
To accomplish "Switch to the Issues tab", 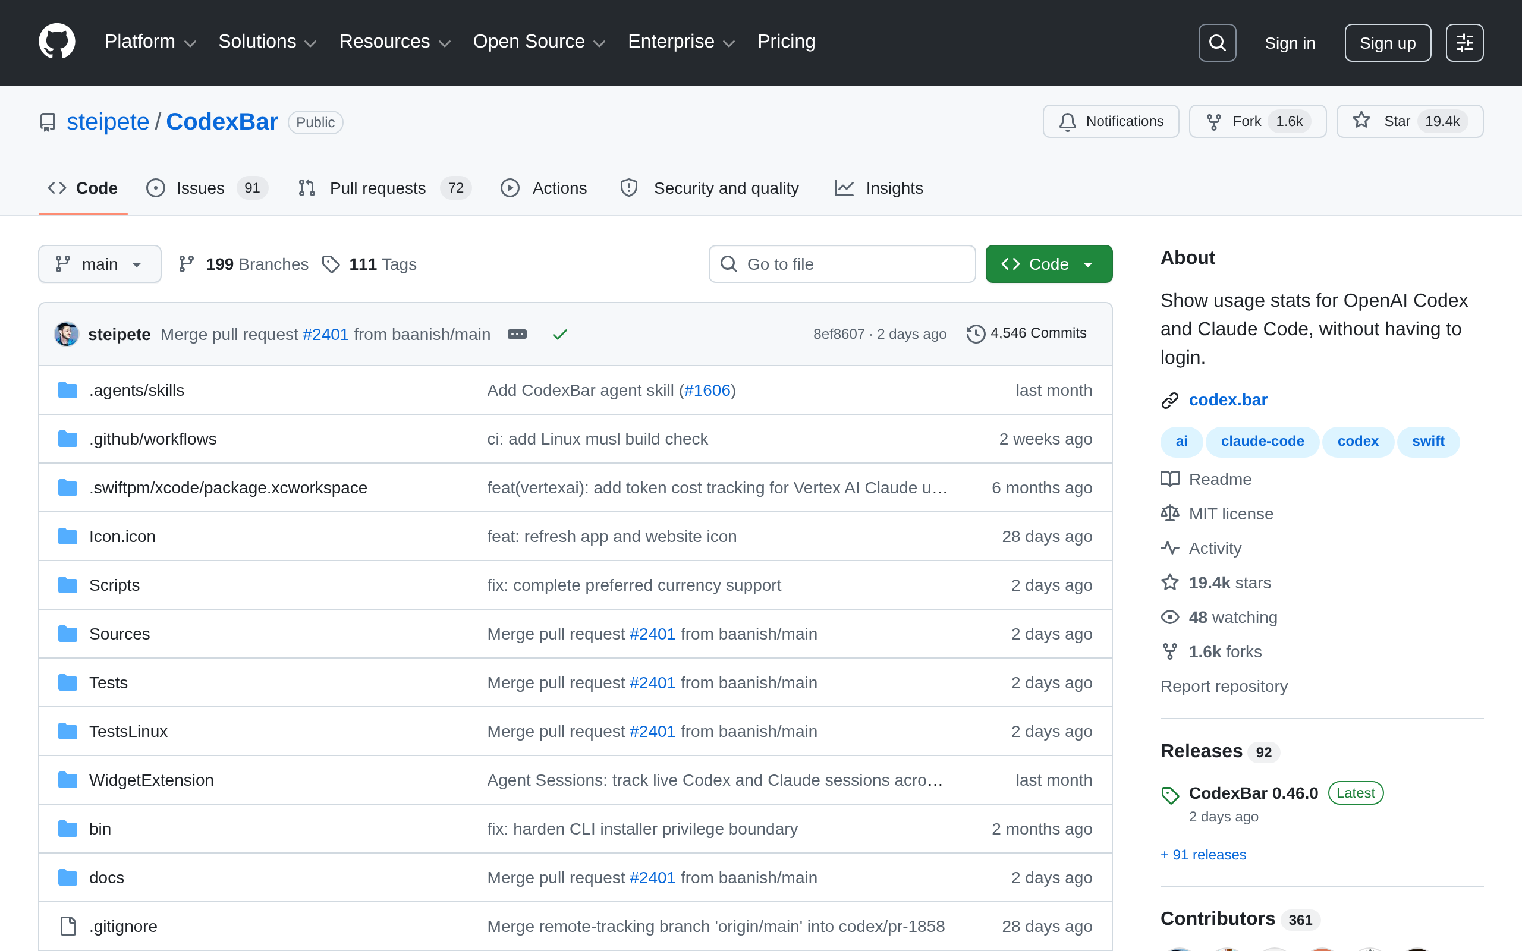I will [x=207, y=188].
